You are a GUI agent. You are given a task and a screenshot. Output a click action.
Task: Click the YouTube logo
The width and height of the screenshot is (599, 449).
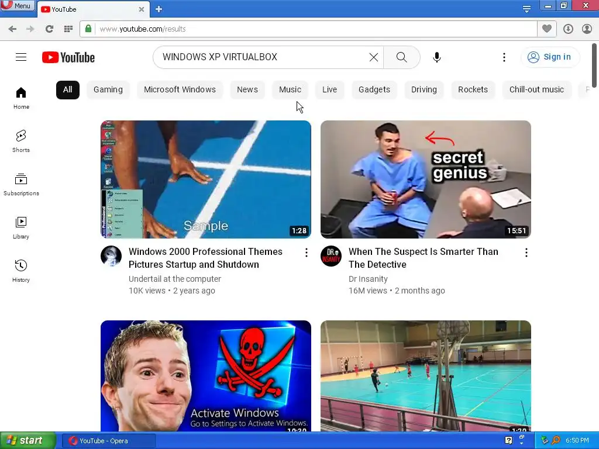click(x=68, y=57)
